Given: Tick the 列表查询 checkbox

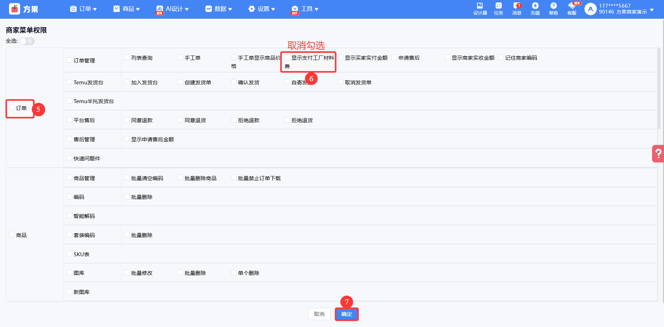Looking at the screenshot, I should (x=127, y=57).
